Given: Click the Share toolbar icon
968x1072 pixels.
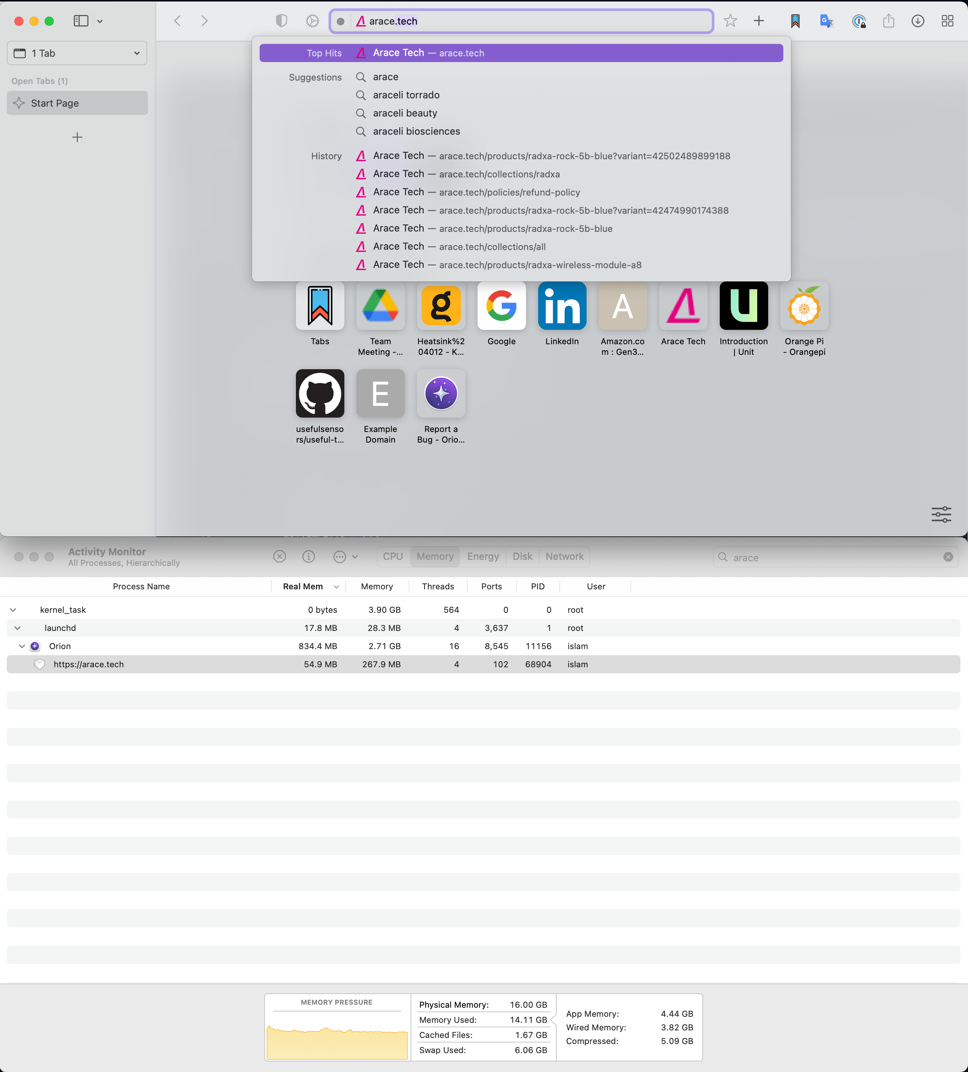Looking at the screenshot, I should (x=889, y=21).
